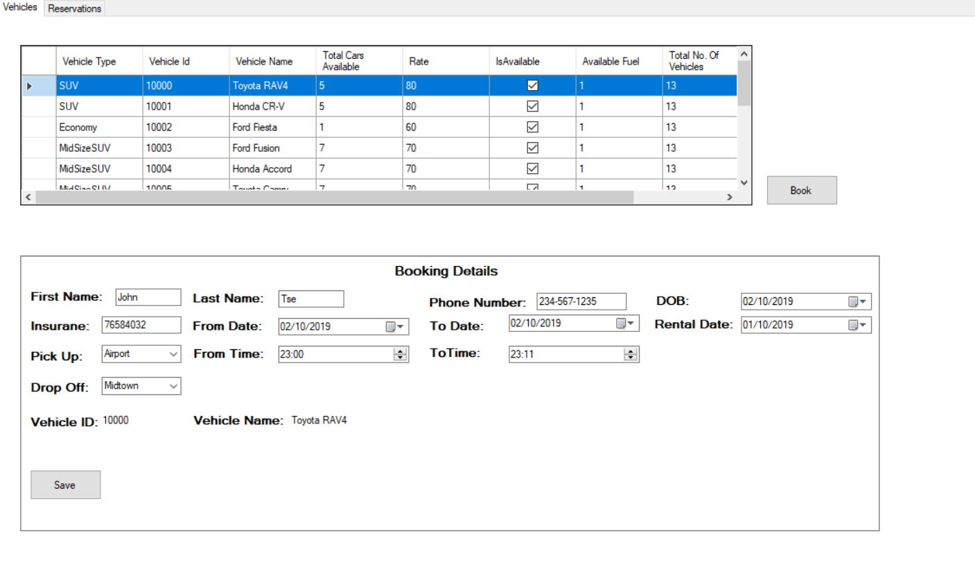This screenshot has height=562, width=975.
Task: Switch to the Vehicles tab
Action: [21, 8]
